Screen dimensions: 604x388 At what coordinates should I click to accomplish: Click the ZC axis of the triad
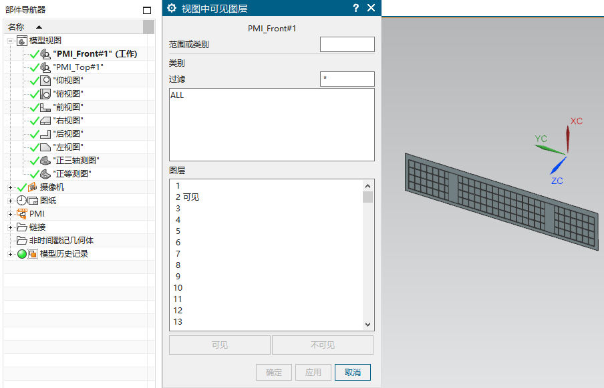tap(558, 166)
